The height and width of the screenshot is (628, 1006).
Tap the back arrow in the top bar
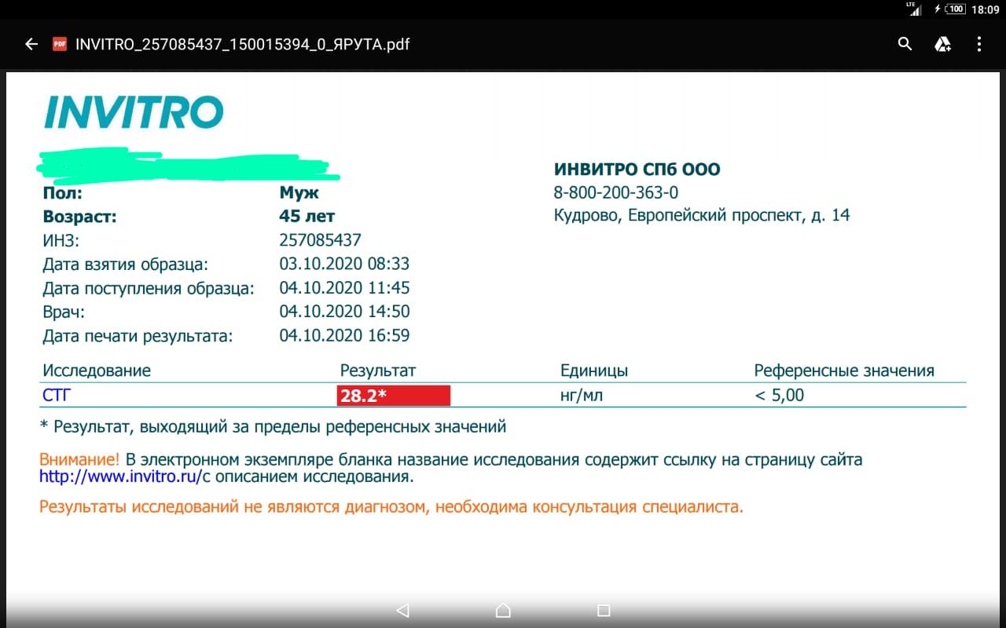pos(31,44)
